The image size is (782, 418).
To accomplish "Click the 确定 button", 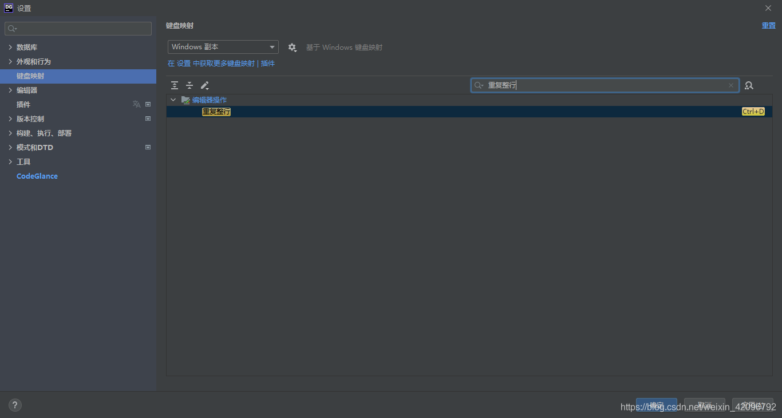I will tap(657, 405).
